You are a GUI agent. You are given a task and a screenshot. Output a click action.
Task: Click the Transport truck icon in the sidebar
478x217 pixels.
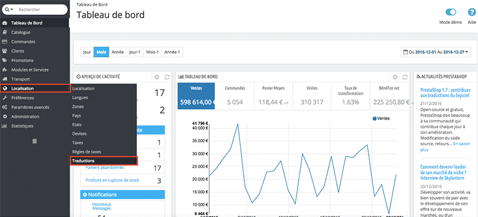pyautogui.click(x=5, y=79)
